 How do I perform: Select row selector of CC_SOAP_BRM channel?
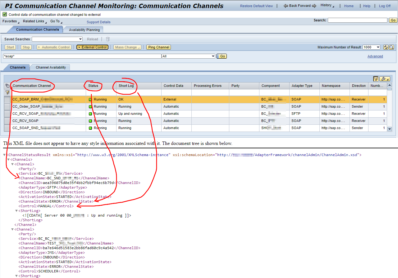pos(7,99)
